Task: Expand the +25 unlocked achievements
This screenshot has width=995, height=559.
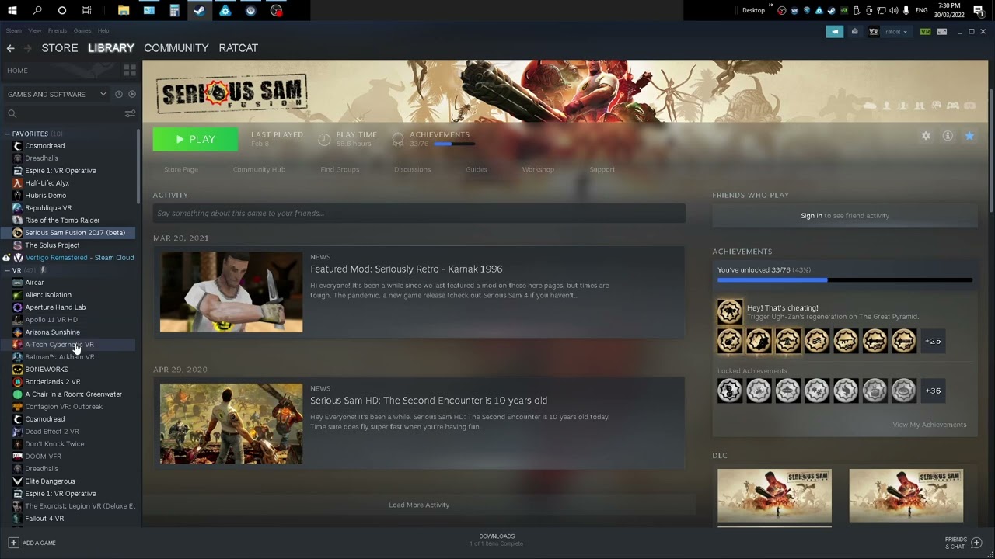Action: click(933, 341)
